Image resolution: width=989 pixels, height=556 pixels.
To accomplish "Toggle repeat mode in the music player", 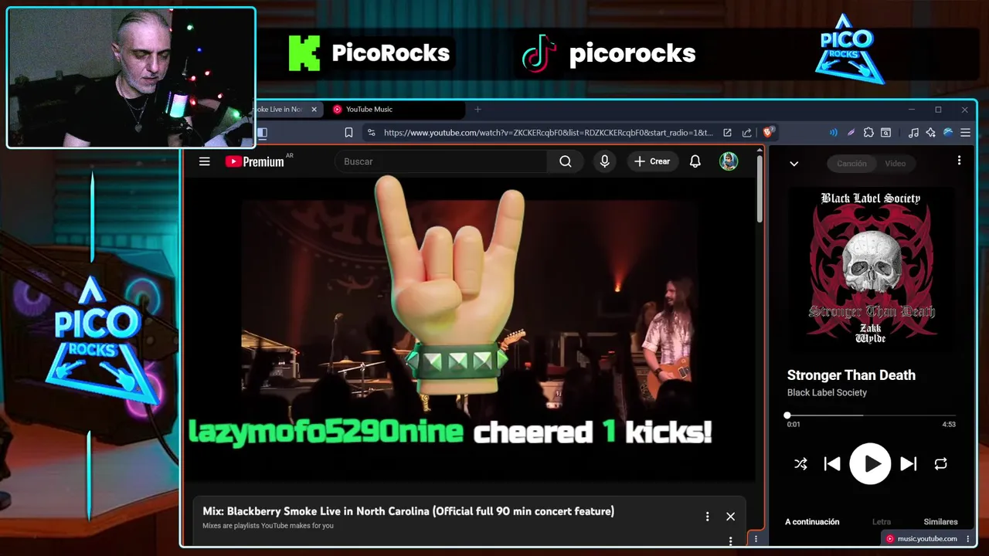I will pos(940,464).
